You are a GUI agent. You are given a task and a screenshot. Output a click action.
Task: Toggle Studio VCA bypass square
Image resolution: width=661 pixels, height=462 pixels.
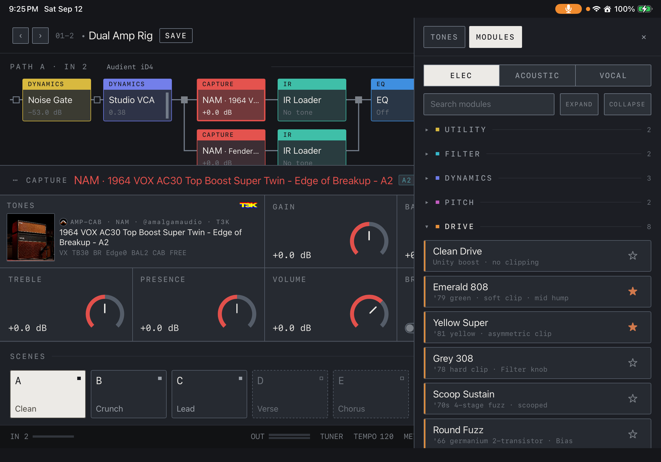[97, 100]
